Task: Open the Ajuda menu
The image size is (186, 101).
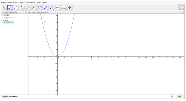Action: [45, 2]
